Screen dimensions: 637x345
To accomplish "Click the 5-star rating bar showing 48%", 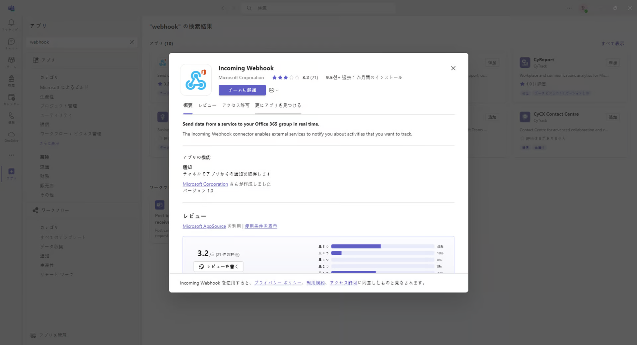I will (x=383, y=246).
